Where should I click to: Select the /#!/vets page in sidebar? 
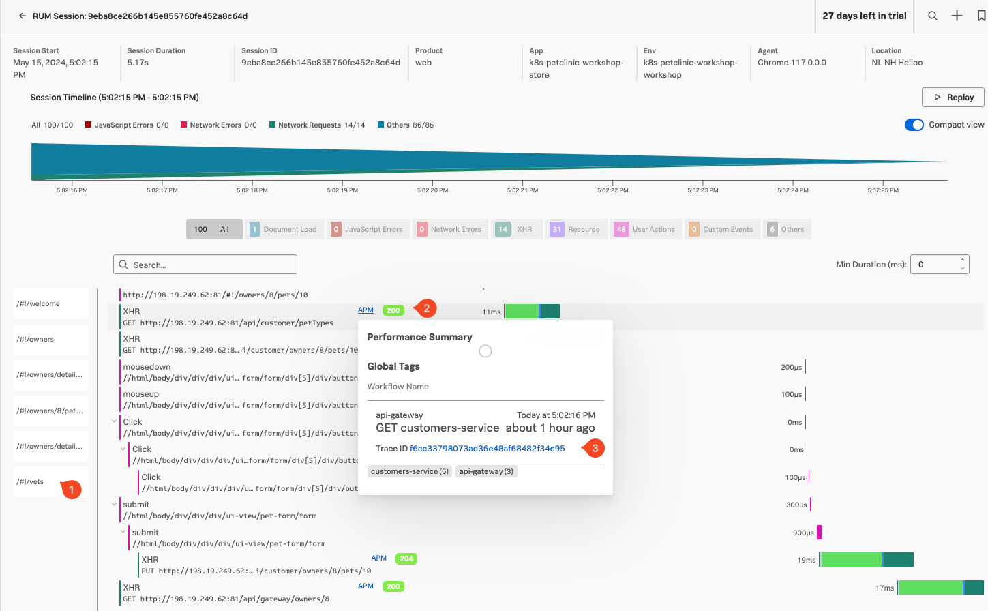point(31,481)
